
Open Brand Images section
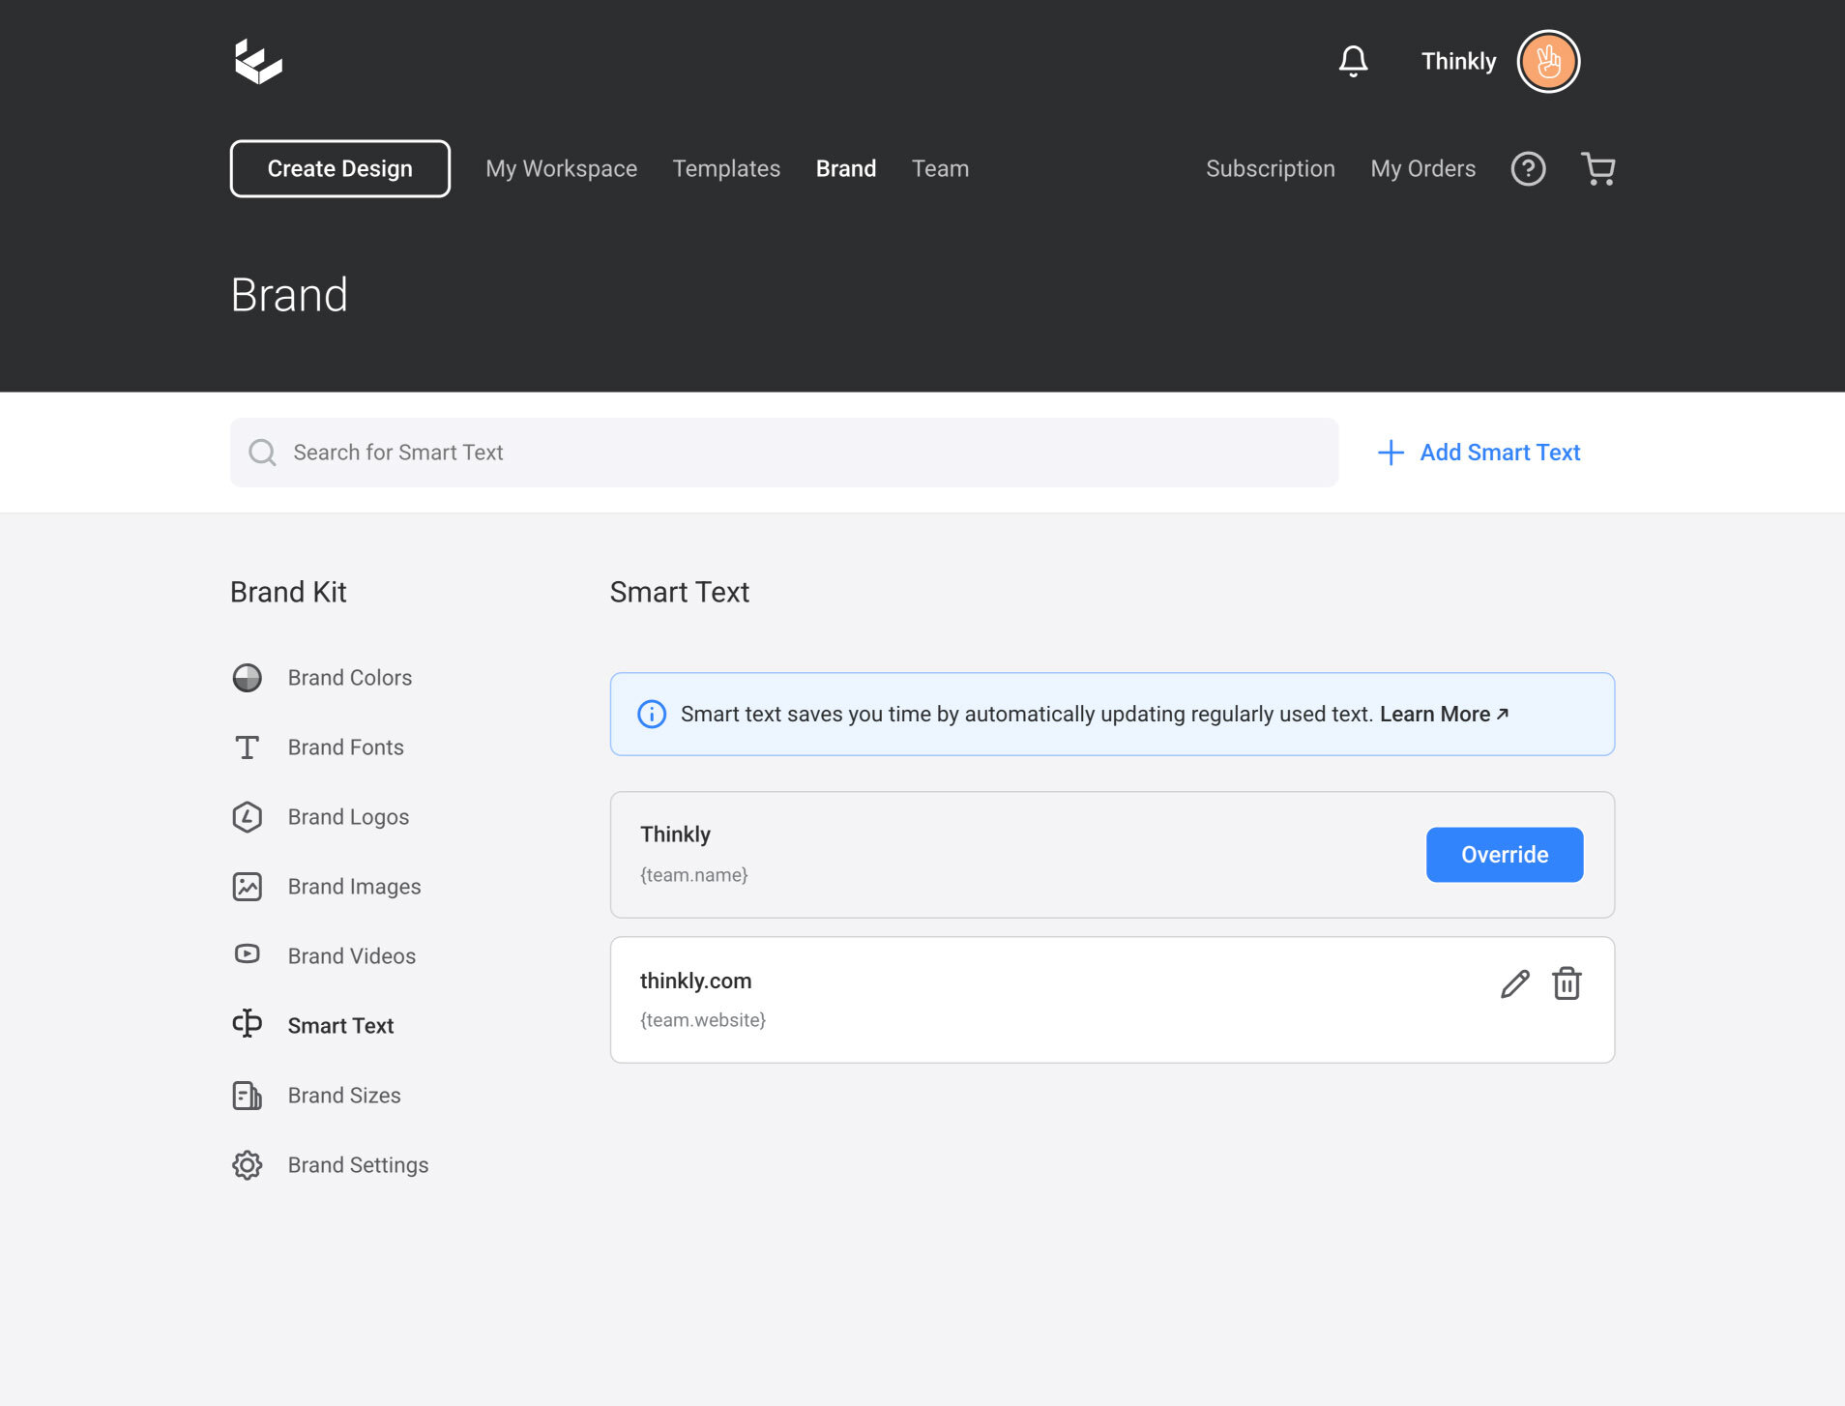(x=355, y=887)
